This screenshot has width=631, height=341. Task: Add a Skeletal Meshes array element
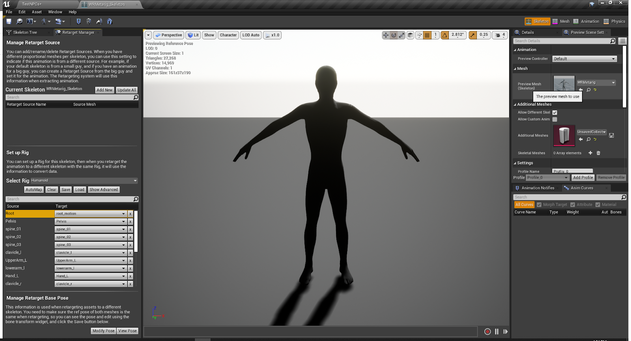coord(590,153)
